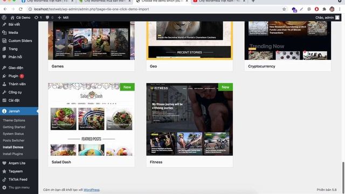Viewport: 345px width, 194px height.
Task: Open the comments bubble in admin bar
Action: (49, 17)
